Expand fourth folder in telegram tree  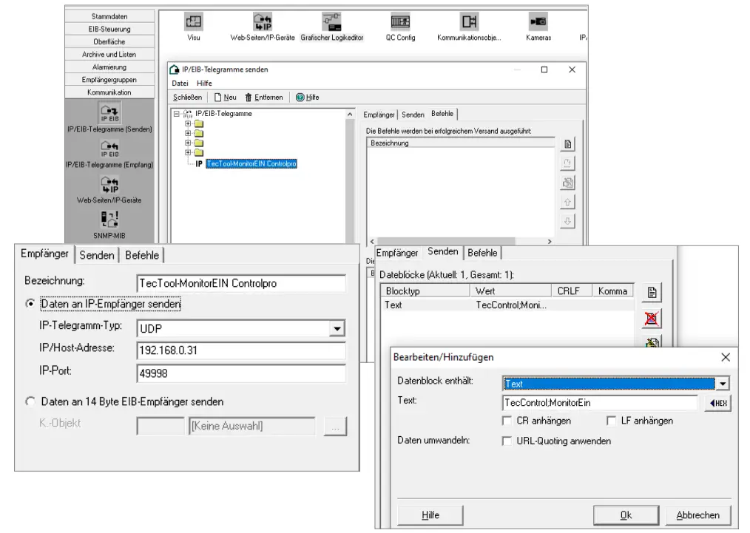[x=188, y=152]
